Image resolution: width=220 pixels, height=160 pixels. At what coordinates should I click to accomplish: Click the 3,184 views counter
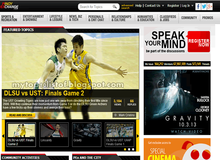[118, 102]
